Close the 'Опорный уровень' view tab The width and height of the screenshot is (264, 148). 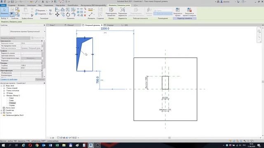point(102,25)
